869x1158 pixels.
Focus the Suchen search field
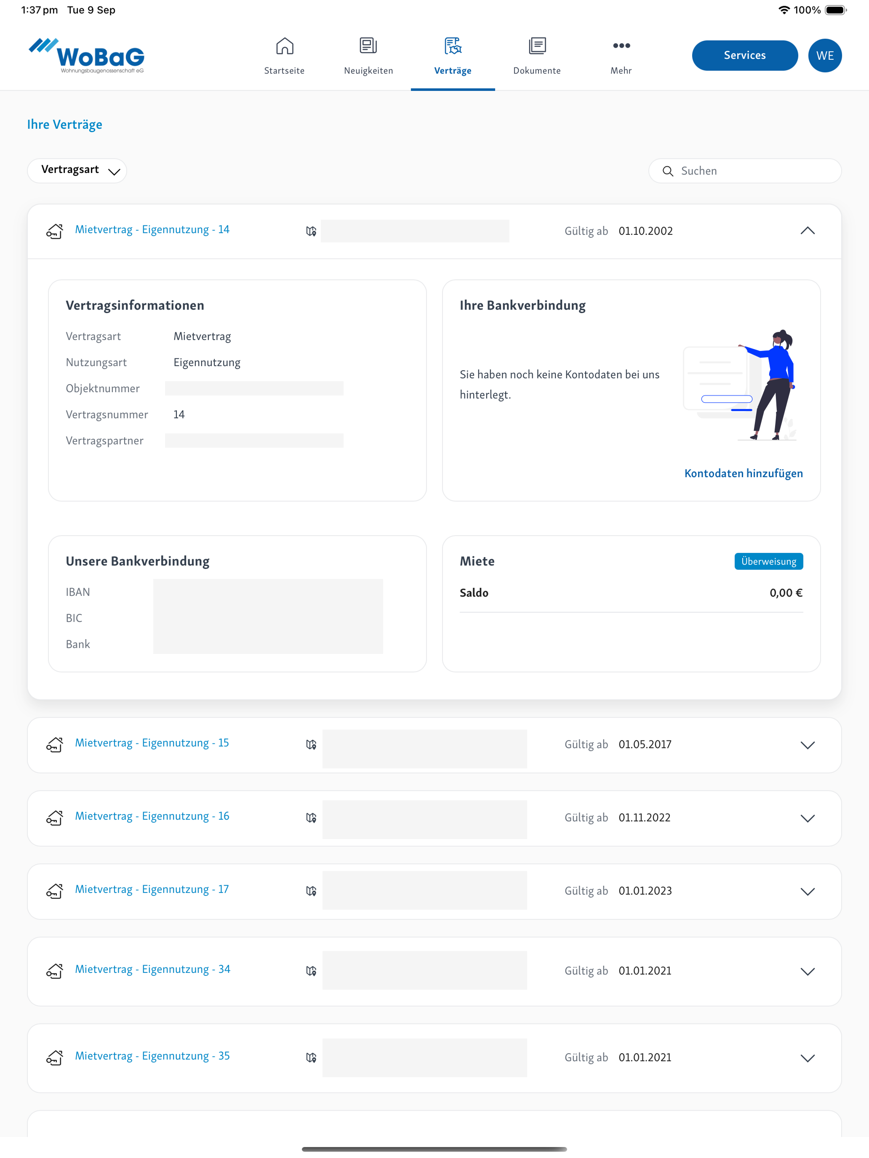(x=744, y=171)
